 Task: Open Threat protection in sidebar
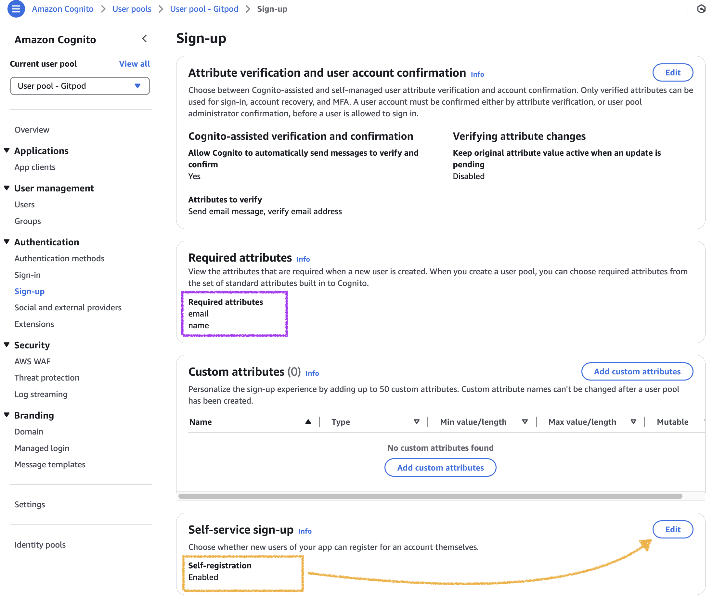coord(47,377)
